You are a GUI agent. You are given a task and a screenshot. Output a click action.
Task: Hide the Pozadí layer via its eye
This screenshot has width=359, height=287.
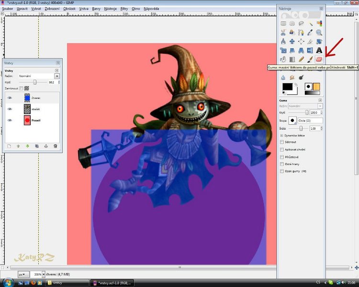coord(10,120)
